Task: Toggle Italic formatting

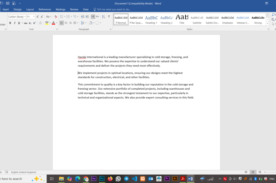Action: 15,23
